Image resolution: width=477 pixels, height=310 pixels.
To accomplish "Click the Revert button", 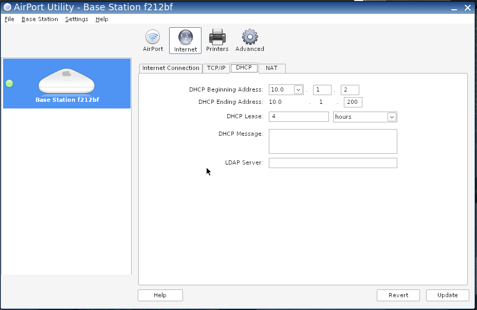I will click(398, 295).
